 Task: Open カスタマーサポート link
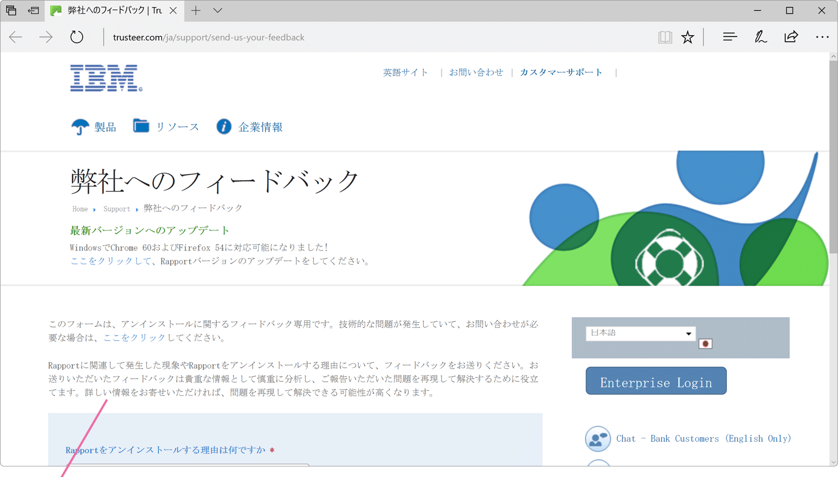pyautogui.click(x=561, y=72)
